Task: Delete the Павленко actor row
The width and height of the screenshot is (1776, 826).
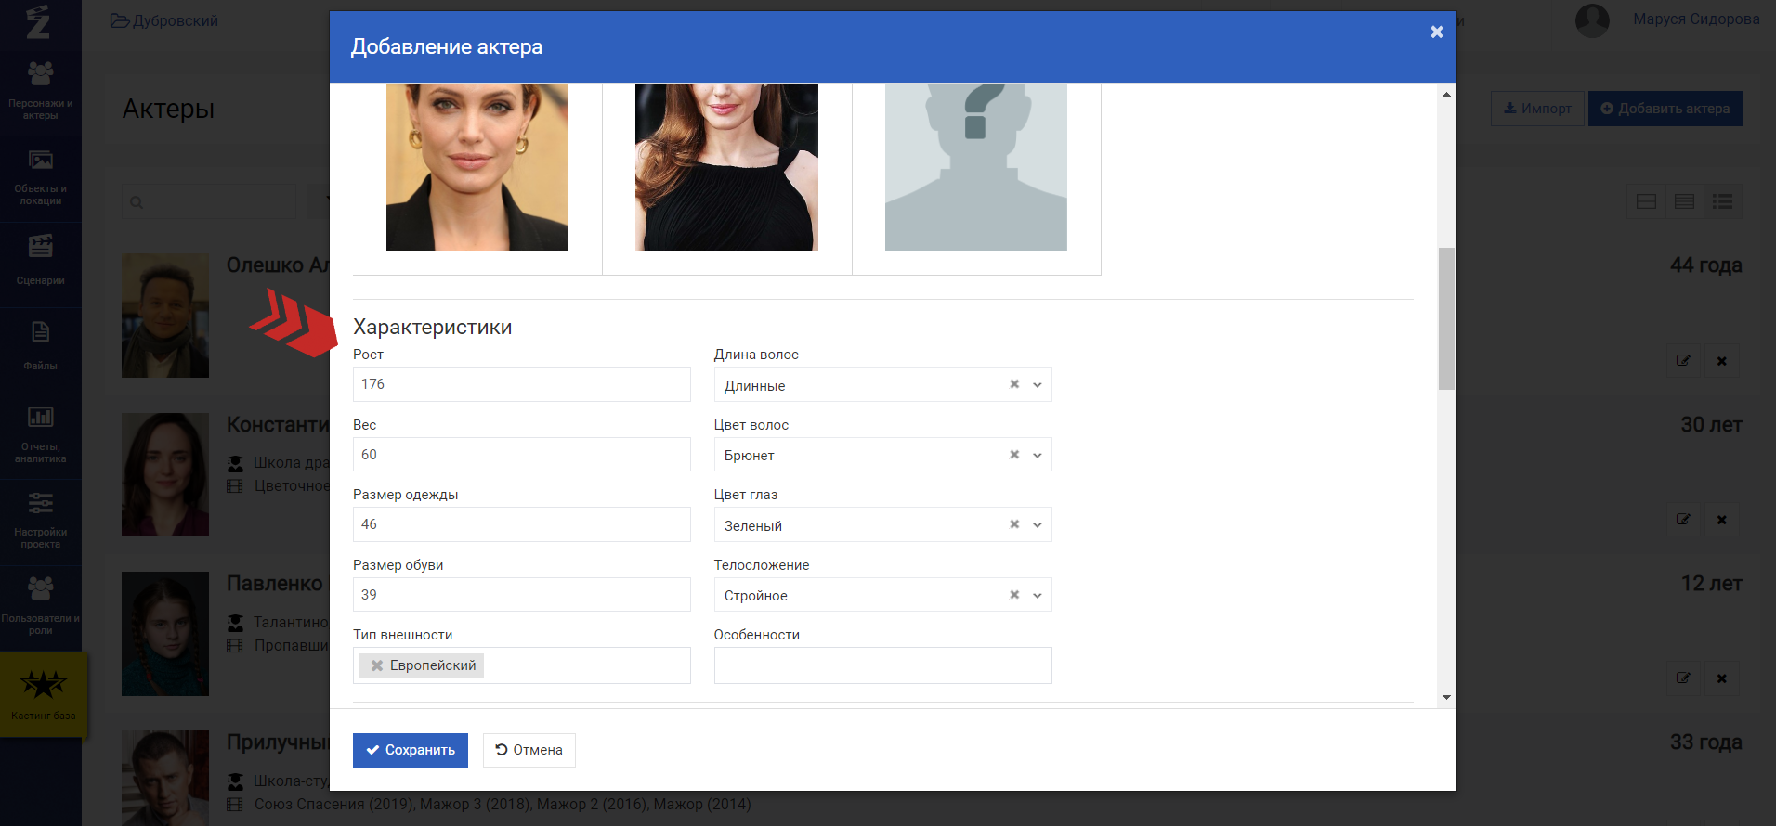Action: (x=1722, y=678)
